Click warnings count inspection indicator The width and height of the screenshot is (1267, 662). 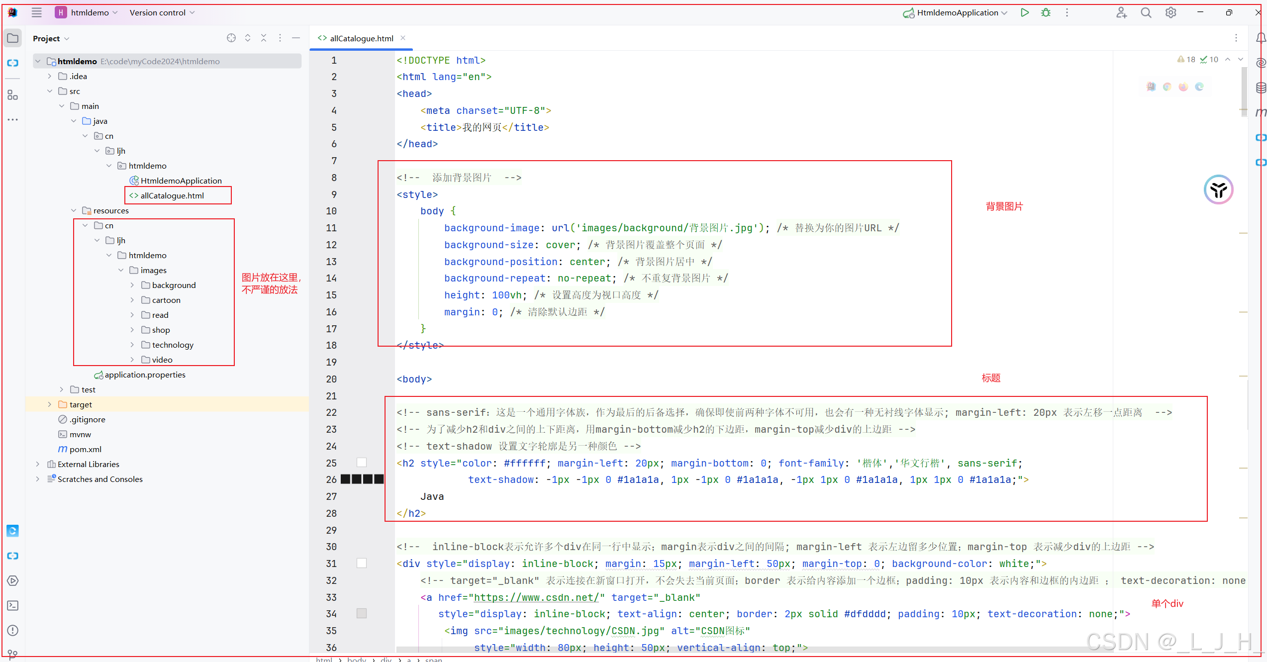tap(1186, 60)
